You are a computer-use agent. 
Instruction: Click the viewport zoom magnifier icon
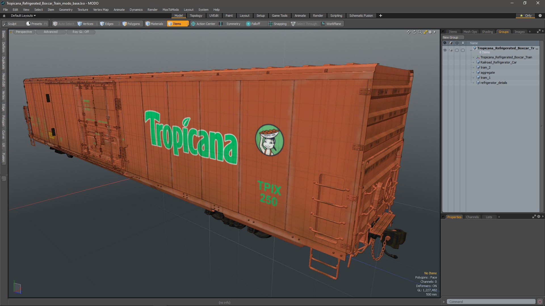point(420,32)
